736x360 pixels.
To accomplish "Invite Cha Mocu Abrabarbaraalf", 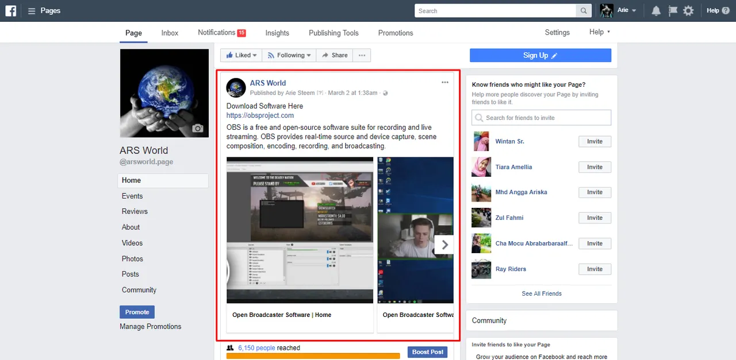I will pyautogui.click(x=595, y=243).
